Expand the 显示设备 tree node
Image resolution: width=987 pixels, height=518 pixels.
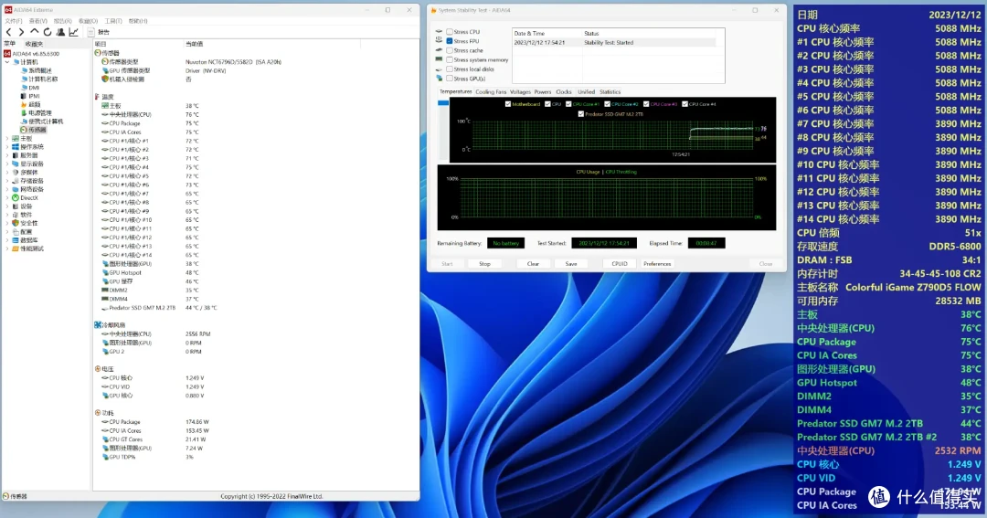click(x=7, y=164)
